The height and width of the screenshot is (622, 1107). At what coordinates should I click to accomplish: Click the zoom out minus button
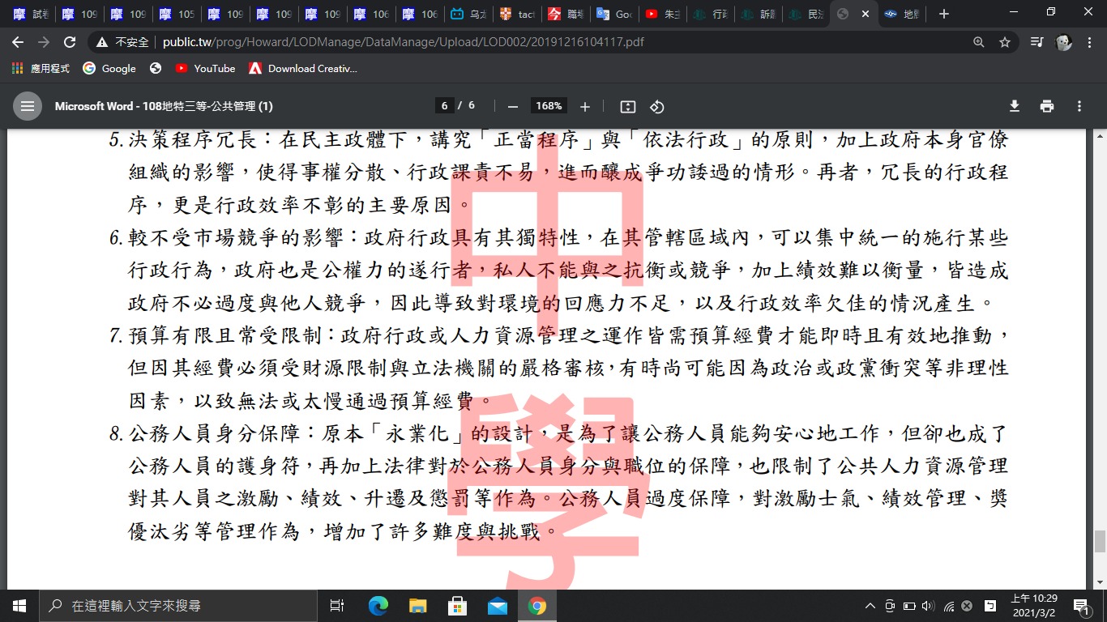pyautogui.click(x=512, y=106)
